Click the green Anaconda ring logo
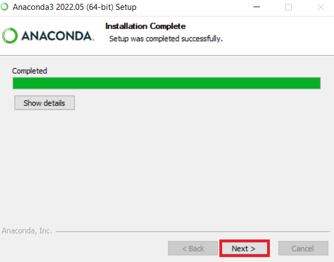 click(x=10, y=36)
